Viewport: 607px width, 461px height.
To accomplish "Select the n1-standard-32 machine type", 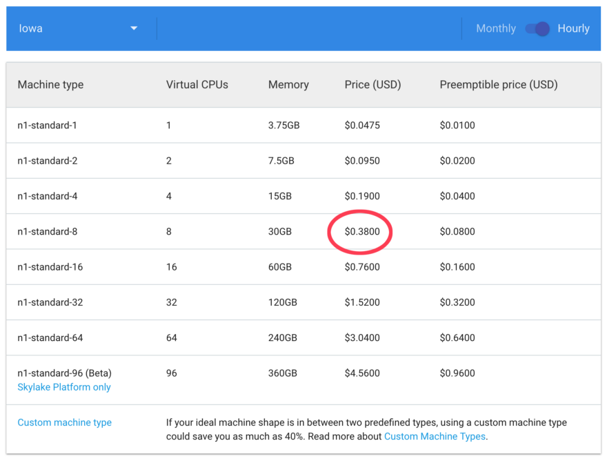I will pyautogui.click(x=50, y=302).
